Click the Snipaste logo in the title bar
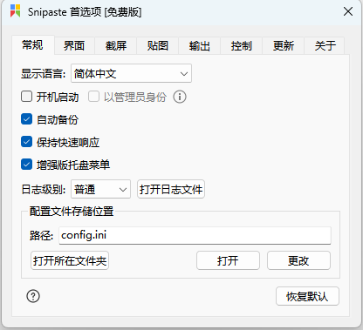 click(16, 11)
